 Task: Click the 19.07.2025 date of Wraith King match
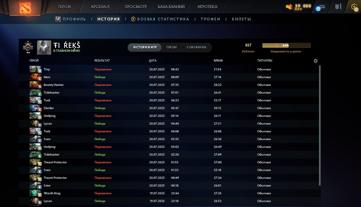click(x=157, y=193)
